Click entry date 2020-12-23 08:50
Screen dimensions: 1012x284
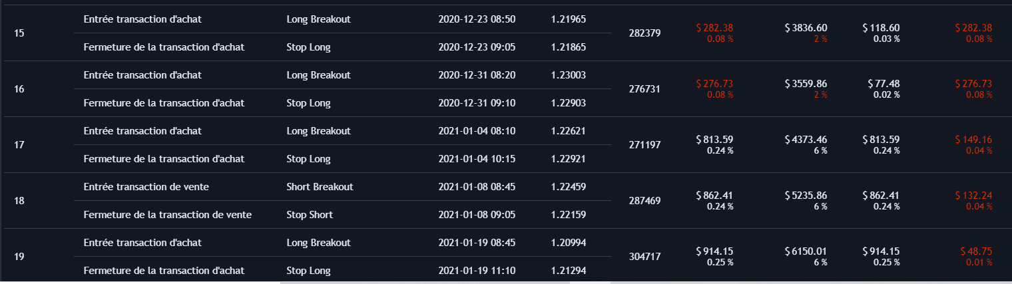tap(477, 19)
